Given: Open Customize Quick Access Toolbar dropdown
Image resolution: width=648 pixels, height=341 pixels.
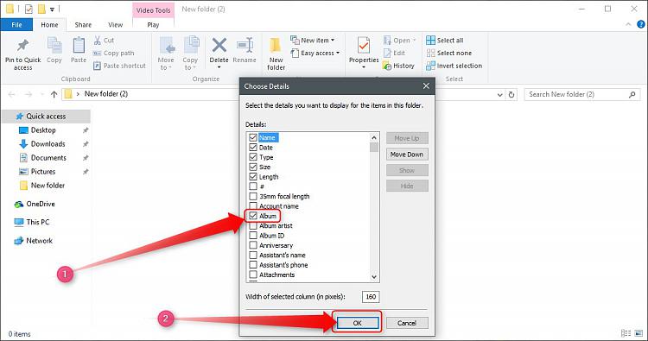Looking at the screenshot, I should pyautogui.click(x=52, y=9).
